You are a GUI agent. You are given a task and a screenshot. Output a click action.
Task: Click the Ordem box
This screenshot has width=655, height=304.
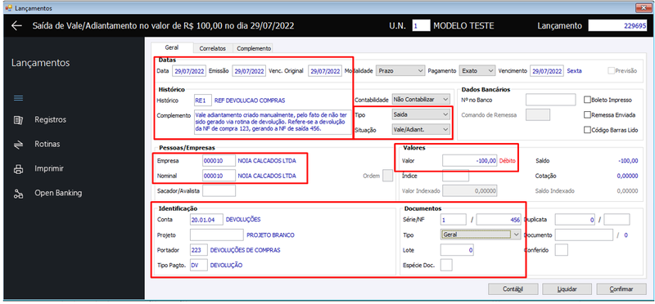[387, 176]
